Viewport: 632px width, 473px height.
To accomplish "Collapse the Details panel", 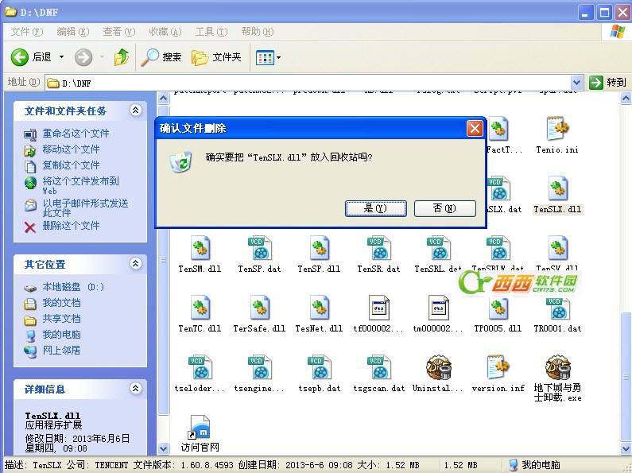I will tap(136, 389).
